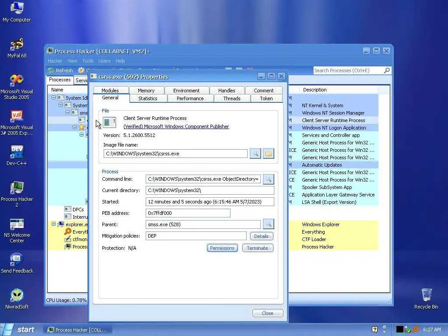The image size is (448, 336).
Task: Click the PEB address field
Action: (x=188, y=213)
